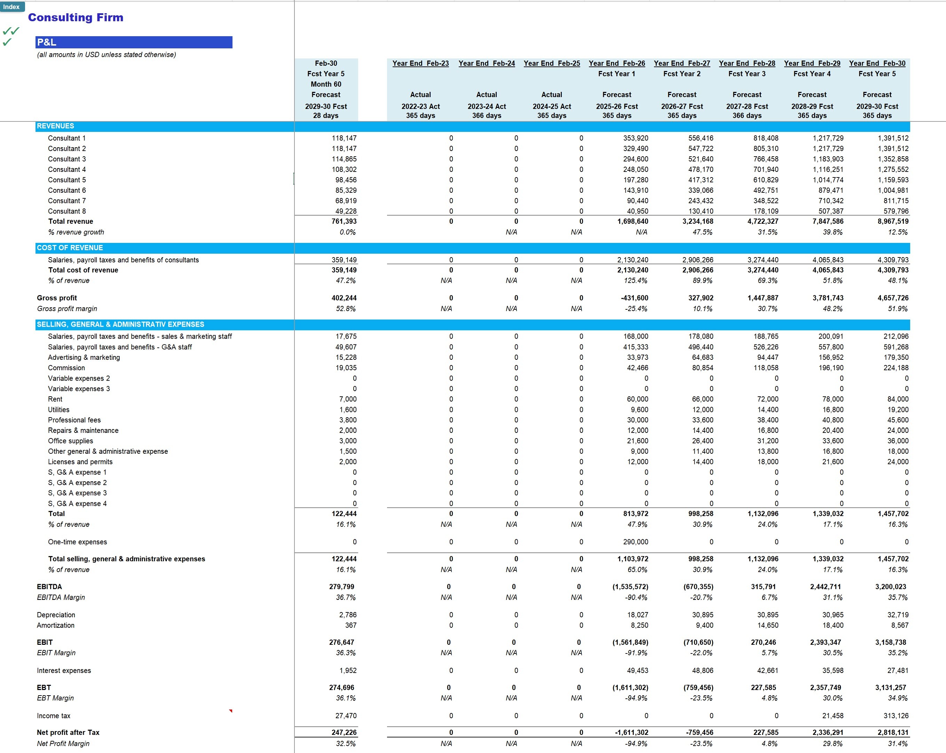Click the Net profit value 2,818,131
The image size is (946, 753).
[x=893, y=733]
